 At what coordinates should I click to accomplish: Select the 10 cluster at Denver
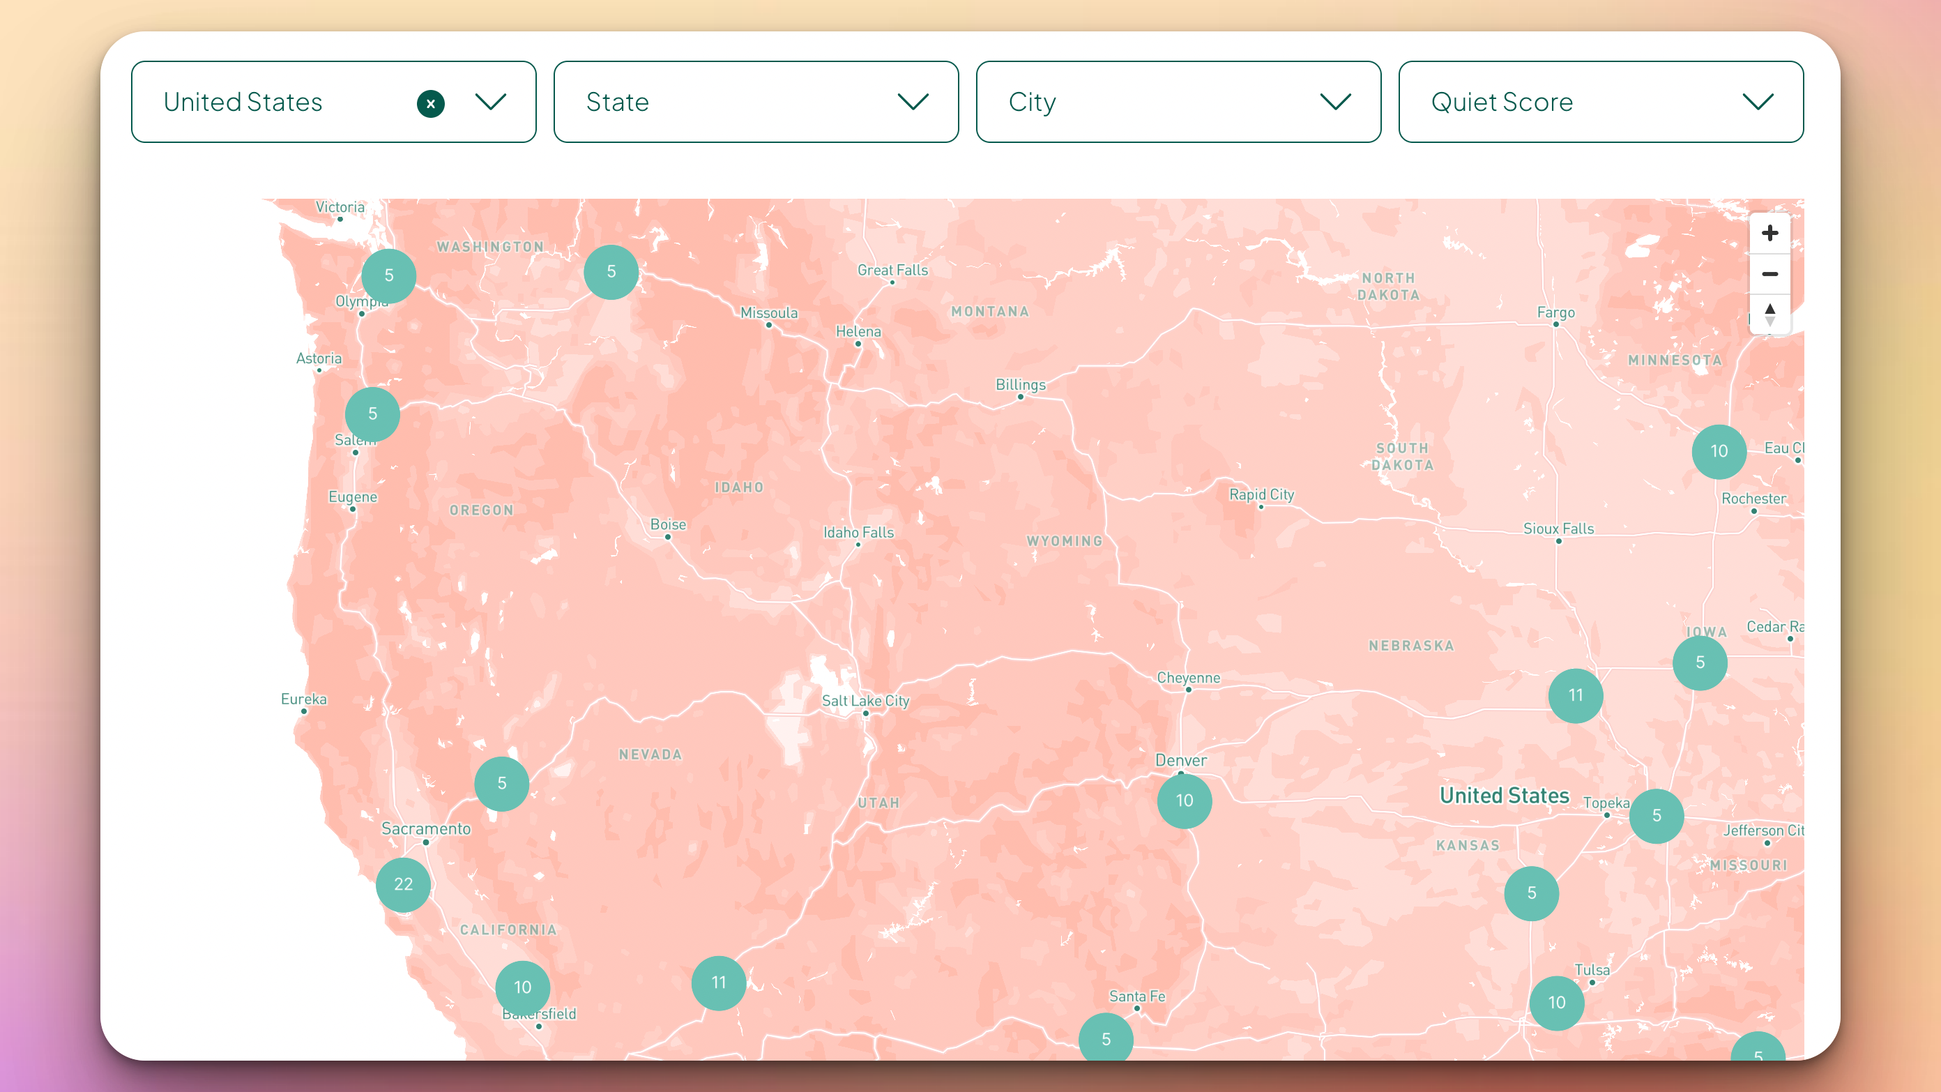[x=1185, y=801]
